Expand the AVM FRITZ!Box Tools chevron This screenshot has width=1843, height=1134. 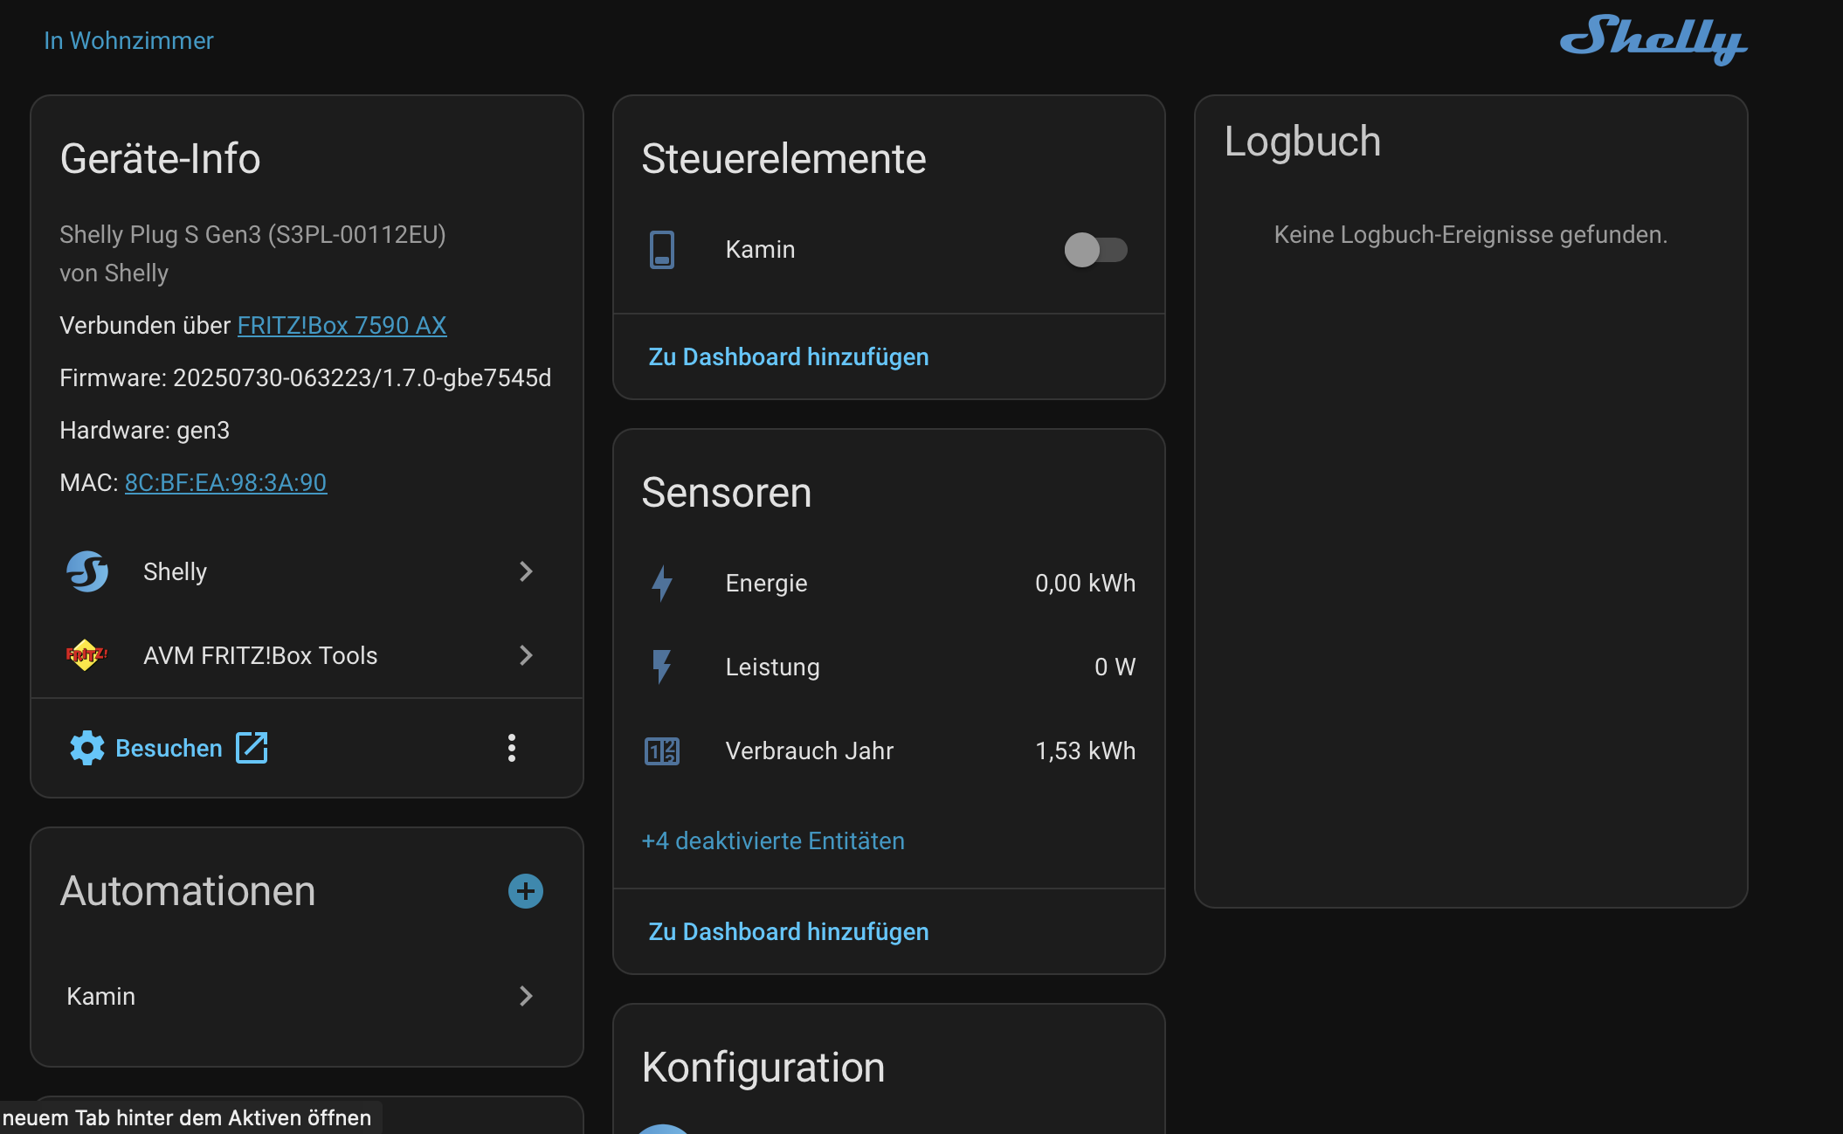click(526, 655)
